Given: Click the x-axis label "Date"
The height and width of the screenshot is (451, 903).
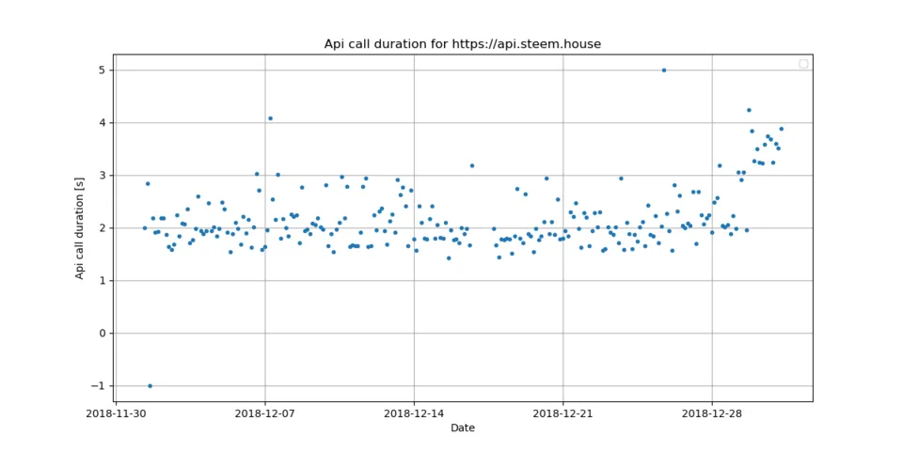Looking at the screenshot, I should (463, 428).
